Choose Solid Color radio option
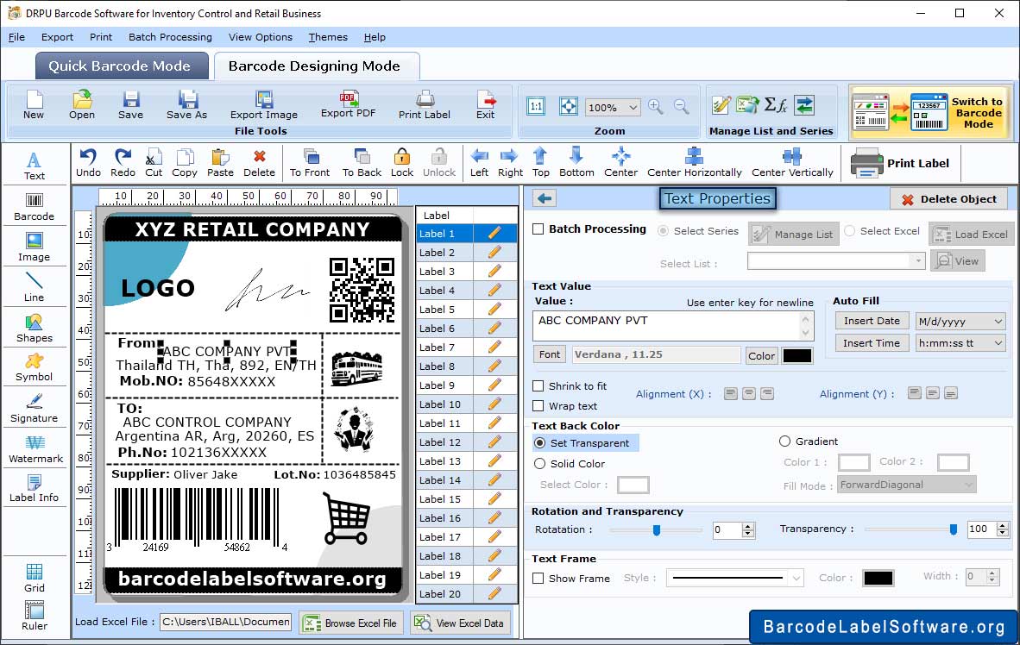This screenshot has height=645, width=1020. point(540,464)
